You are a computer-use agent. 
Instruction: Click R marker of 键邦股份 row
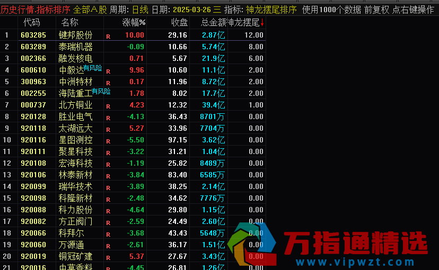[108, 37]
